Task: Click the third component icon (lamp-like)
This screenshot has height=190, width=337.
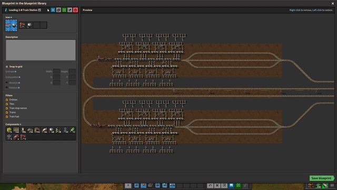Action: pos(23,130)
